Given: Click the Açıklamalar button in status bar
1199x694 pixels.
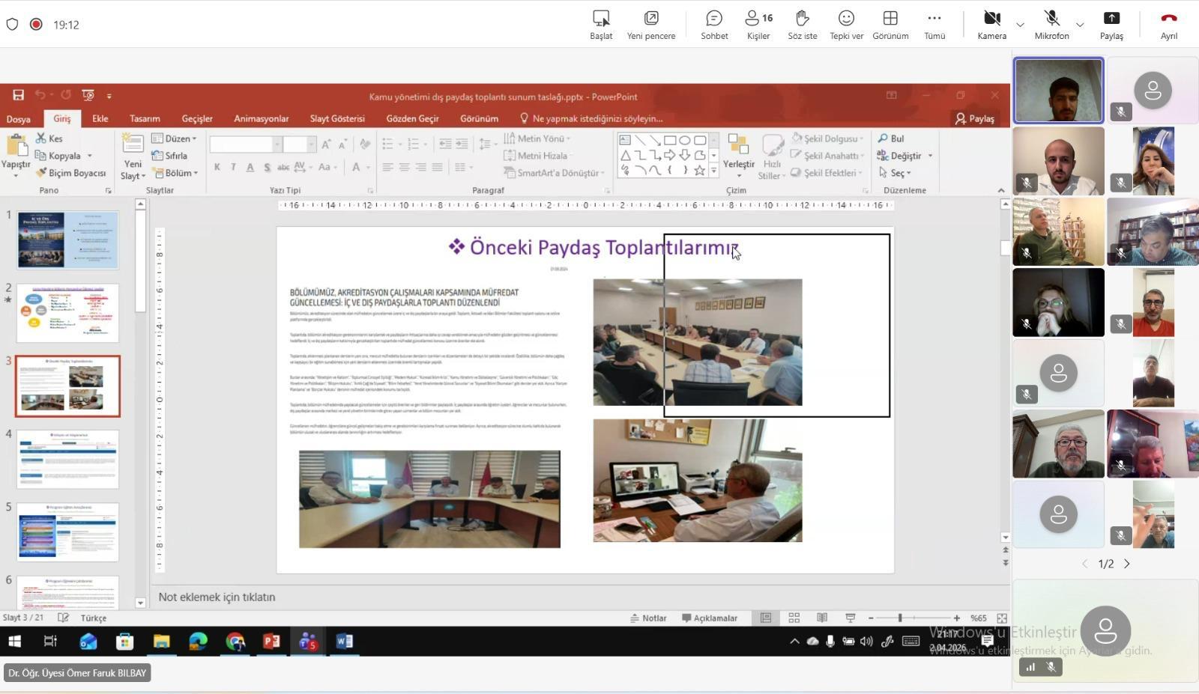Looking at the screenshot, I should click(x=709, y=618).
